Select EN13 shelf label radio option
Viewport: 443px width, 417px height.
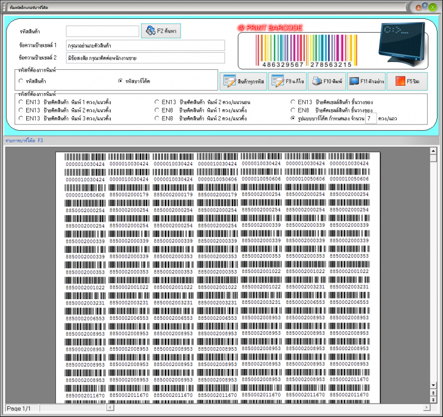pyautogui.click(x=293, y=102)
